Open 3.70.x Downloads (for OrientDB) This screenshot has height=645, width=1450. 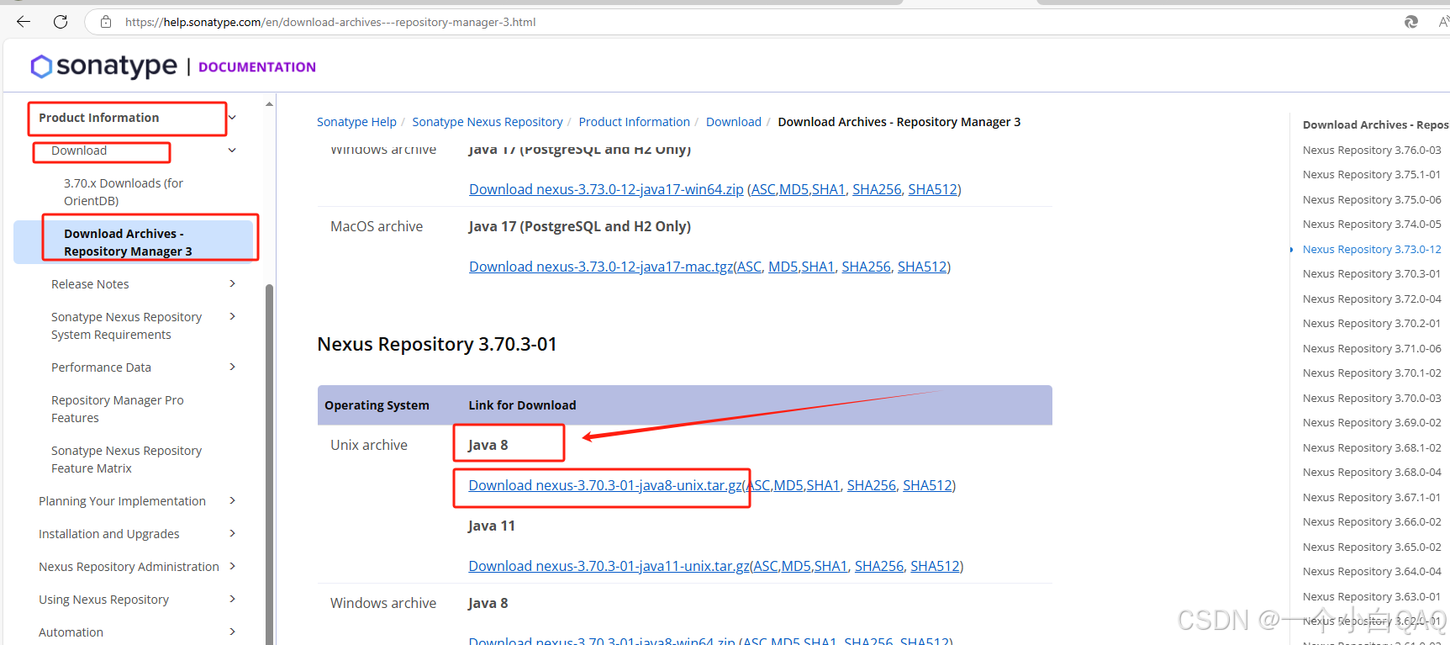[124, 192]
